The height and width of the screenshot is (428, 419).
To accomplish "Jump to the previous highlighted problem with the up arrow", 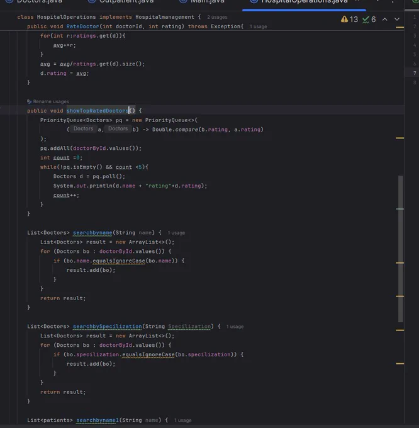I will (384, 20).
